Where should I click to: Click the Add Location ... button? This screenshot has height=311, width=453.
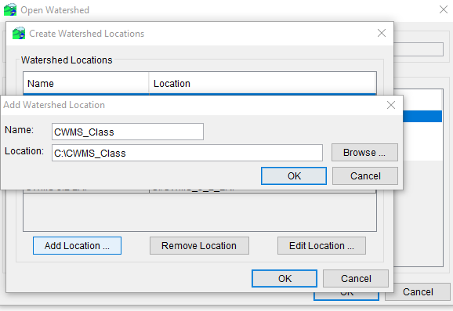tap(77, 246)
